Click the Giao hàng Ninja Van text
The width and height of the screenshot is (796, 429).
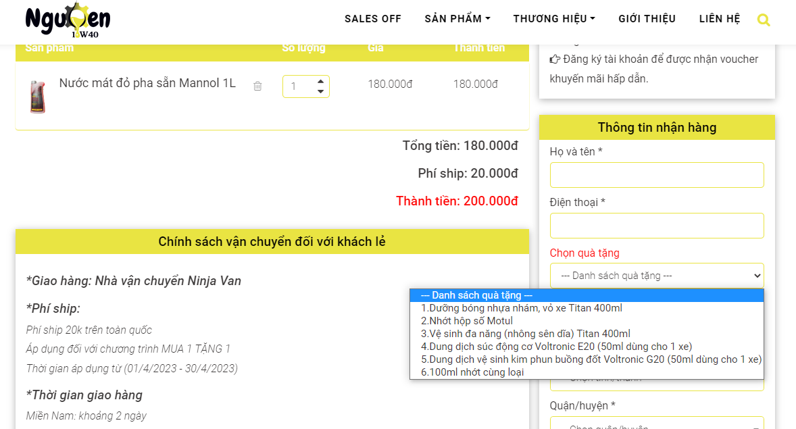134,281
